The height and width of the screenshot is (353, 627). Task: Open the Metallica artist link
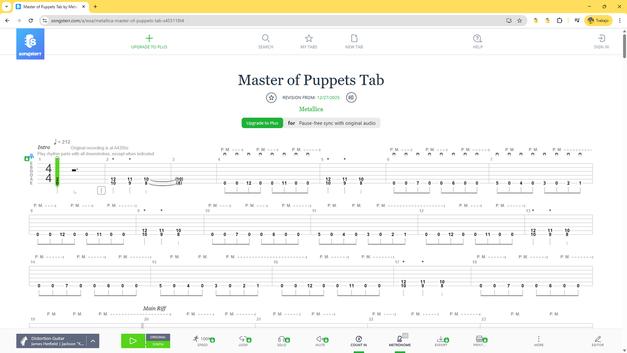click(x=311, y=109)
